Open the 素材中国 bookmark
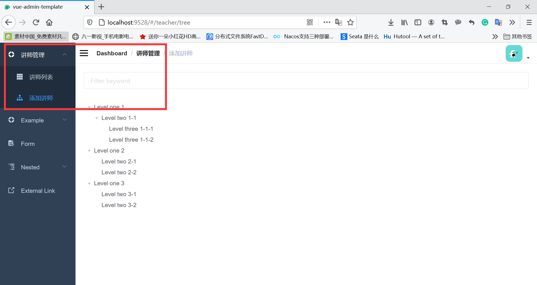The image size is (537, 285). [36, 36]
